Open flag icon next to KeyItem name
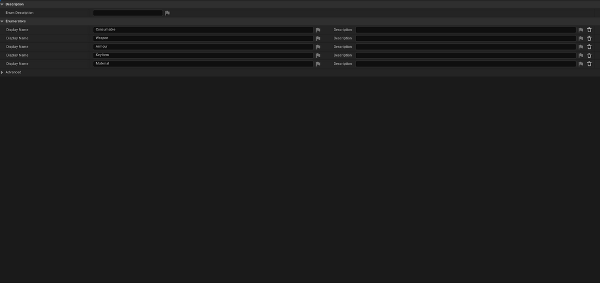600x283 pixels. [318, 55]
